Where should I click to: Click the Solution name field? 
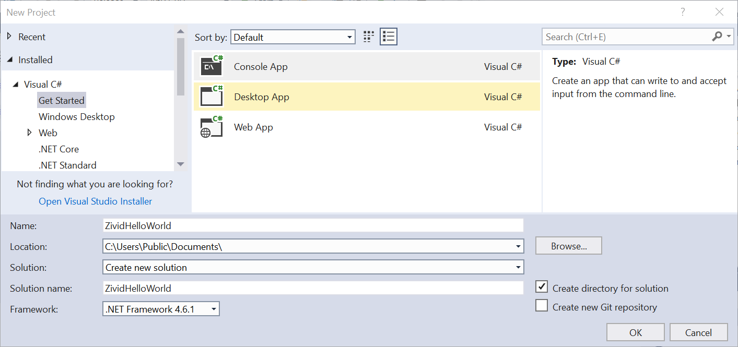[x=313, y=288]
